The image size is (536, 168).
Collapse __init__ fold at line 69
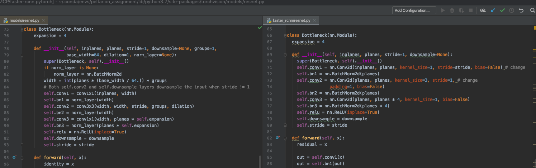tap(285, 55)
